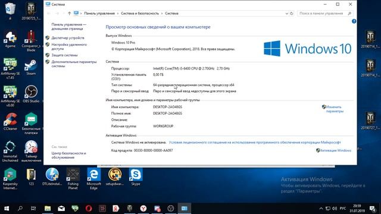Viewport: 381px width, 214px height.
Task: Select Microsoft Edge desktop icon
Action: pos(94,179)
